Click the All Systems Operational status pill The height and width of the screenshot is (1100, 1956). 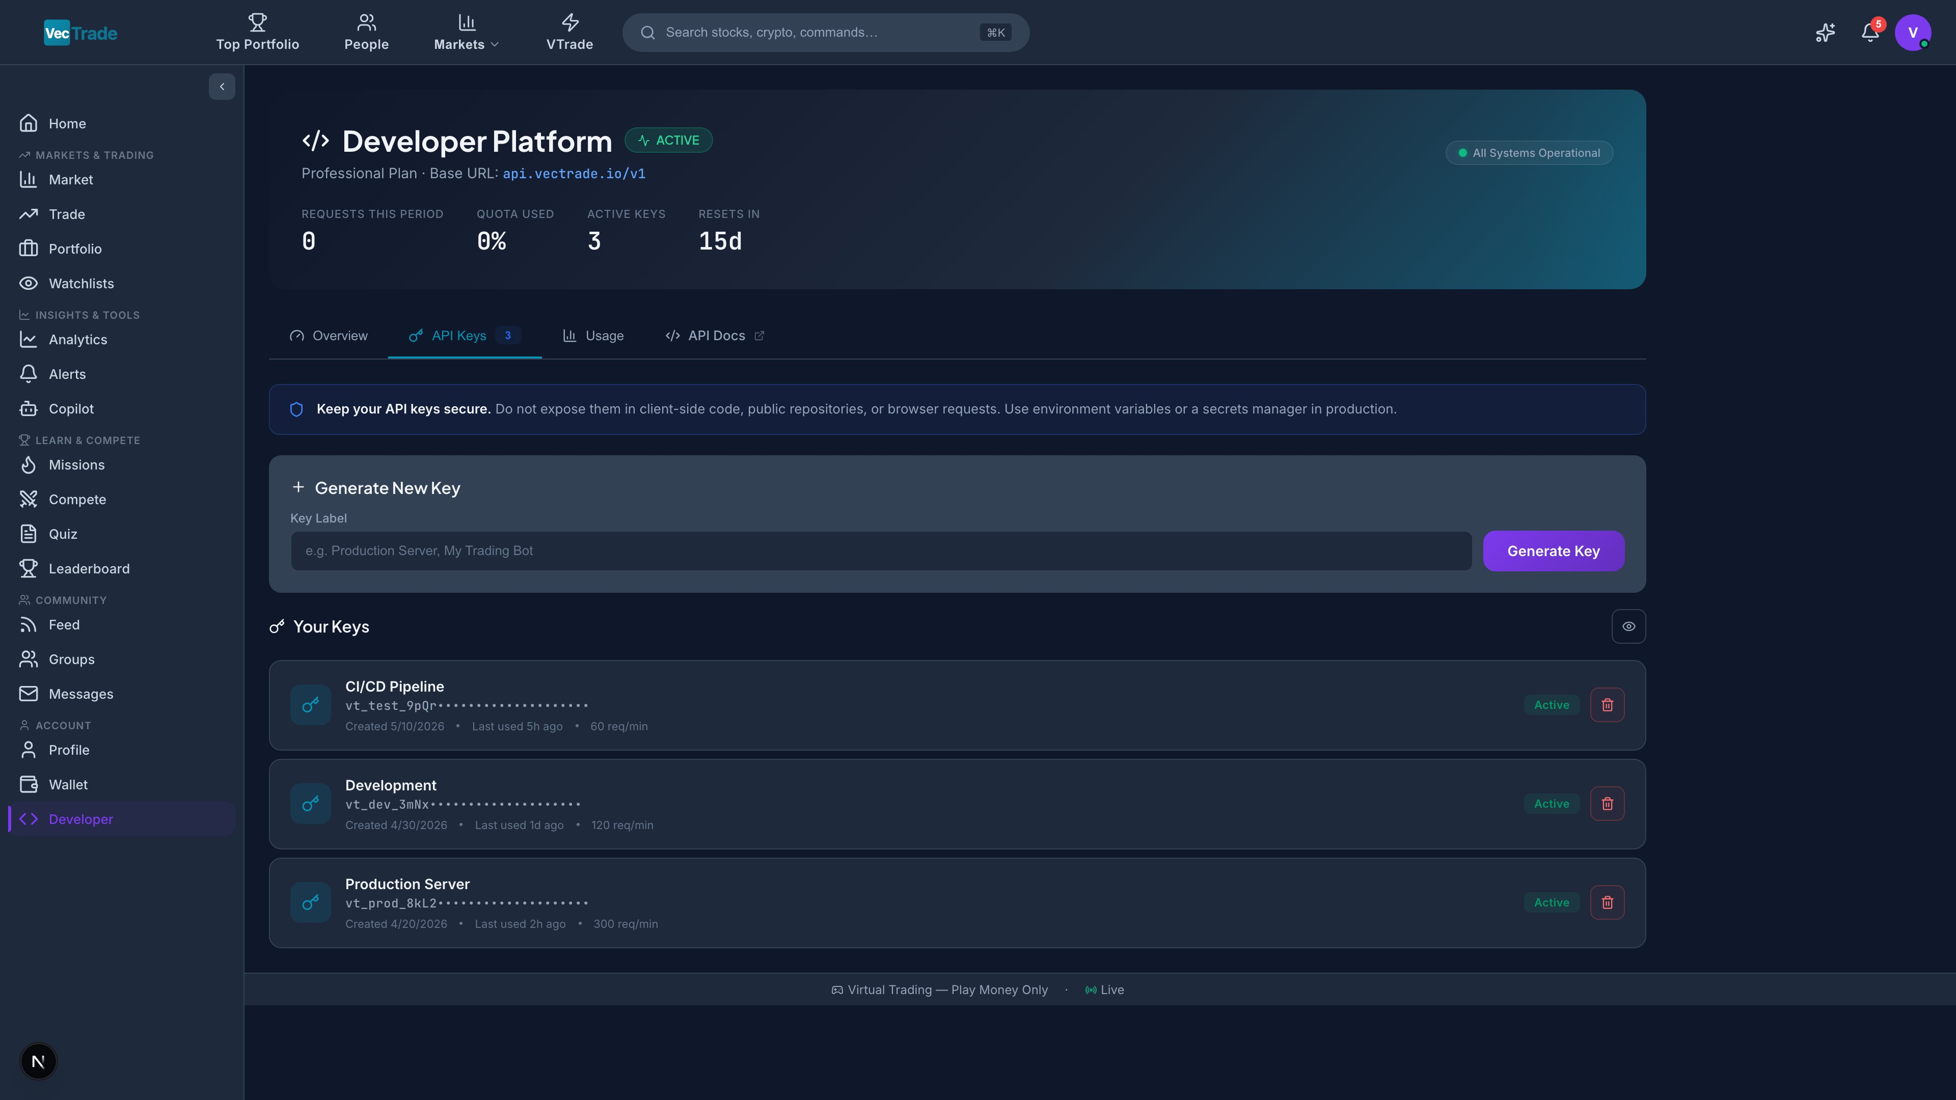1529,153
